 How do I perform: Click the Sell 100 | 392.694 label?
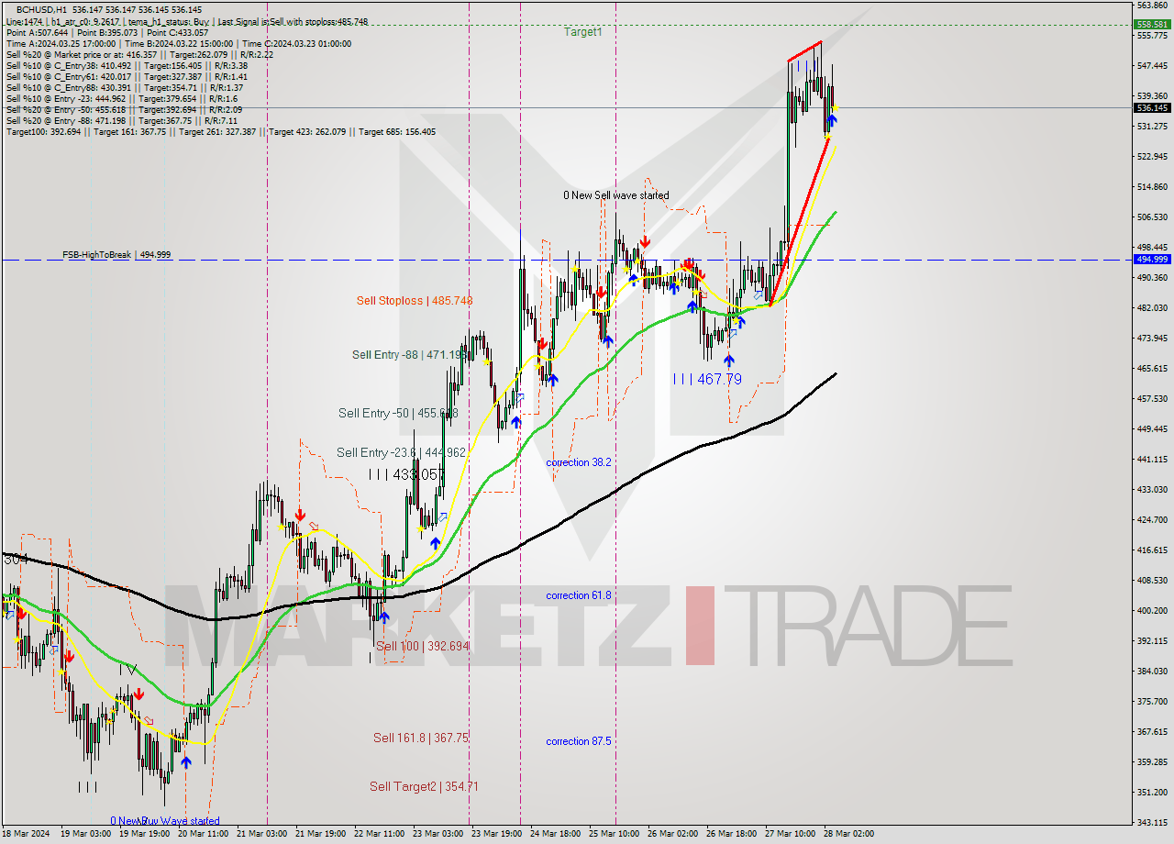coord(423,647)
